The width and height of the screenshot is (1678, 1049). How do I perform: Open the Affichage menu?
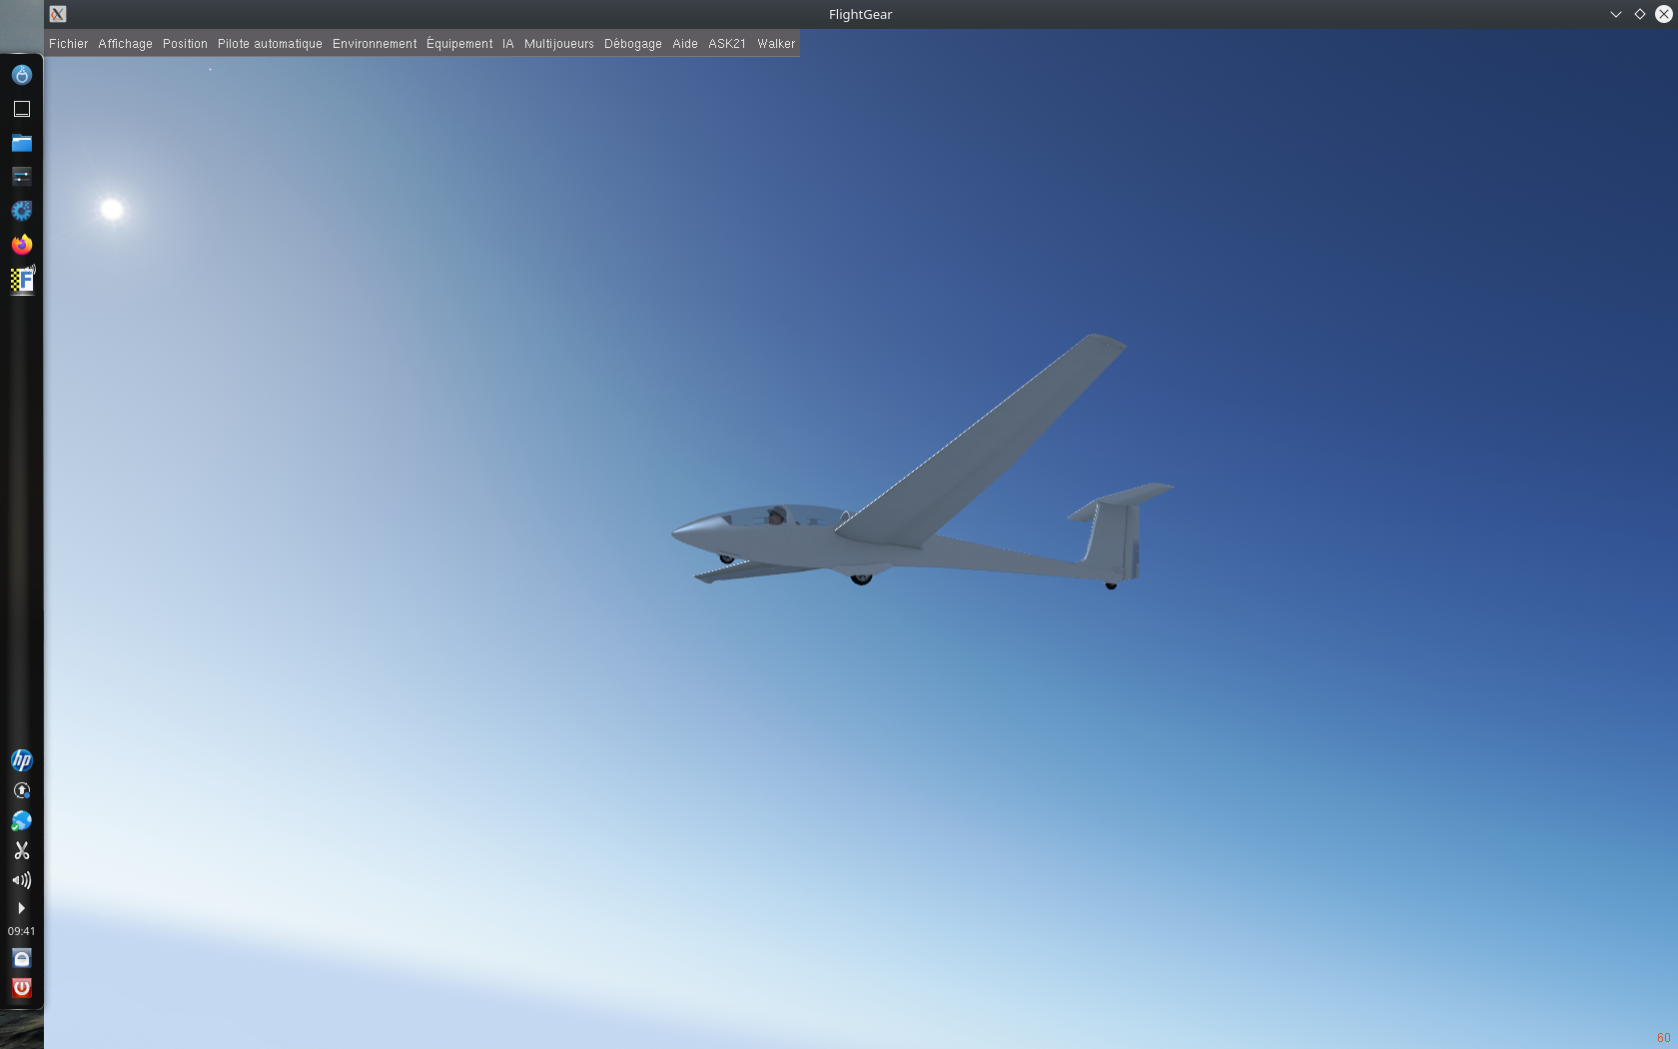[125, 44]
